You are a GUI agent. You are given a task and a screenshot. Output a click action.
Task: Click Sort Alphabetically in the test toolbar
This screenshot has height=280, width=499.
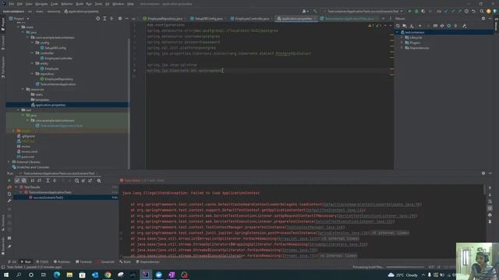pos(33,180)
